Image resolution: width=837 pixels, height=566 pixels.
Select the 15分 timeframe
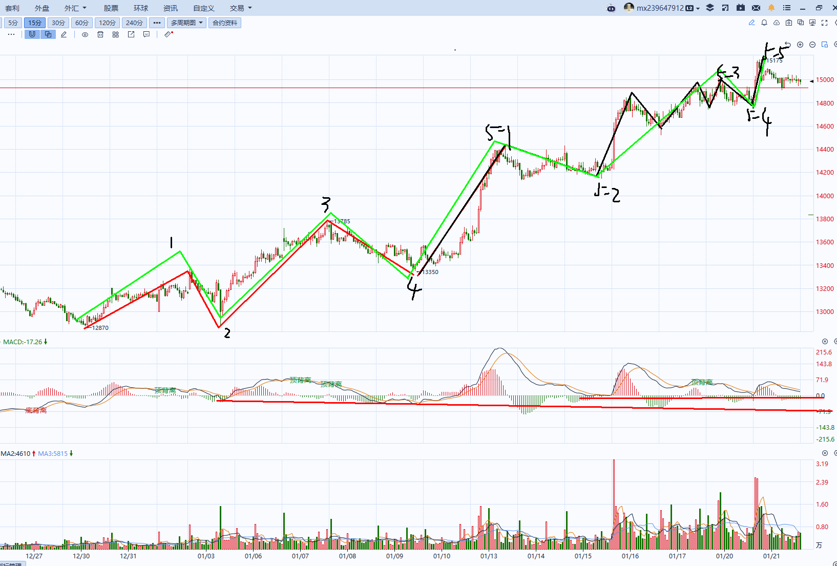35,23
